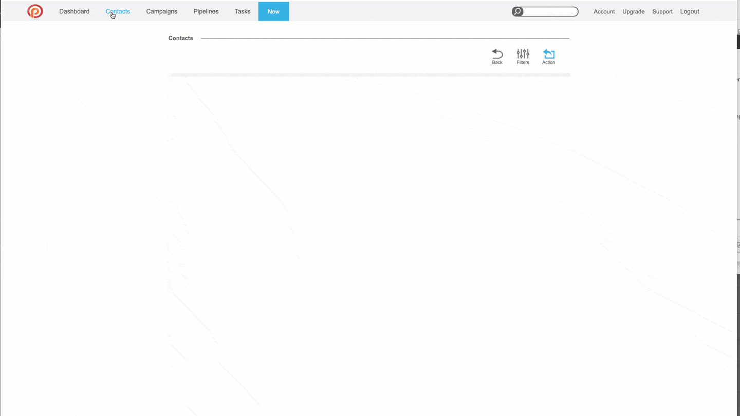Click the 'Action' text label

tap(548, 63)
